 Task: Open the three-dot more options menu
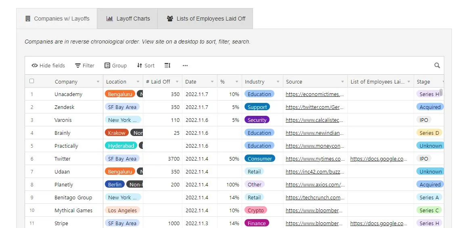(x=185, y=65)
